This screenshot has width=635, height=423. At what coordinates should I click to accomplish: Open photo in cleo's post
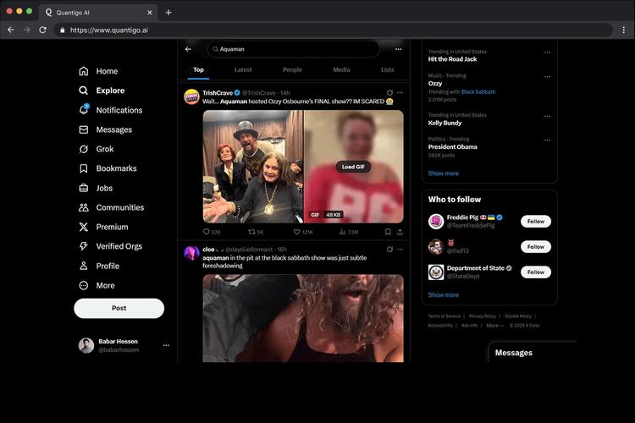pyautogui.click(x=303, y=318)
